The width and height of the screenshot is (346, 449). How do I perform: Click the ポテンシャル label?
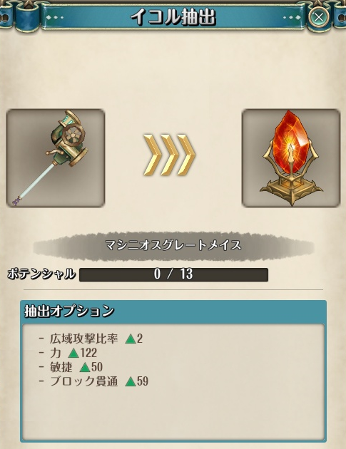pos(41,274)
